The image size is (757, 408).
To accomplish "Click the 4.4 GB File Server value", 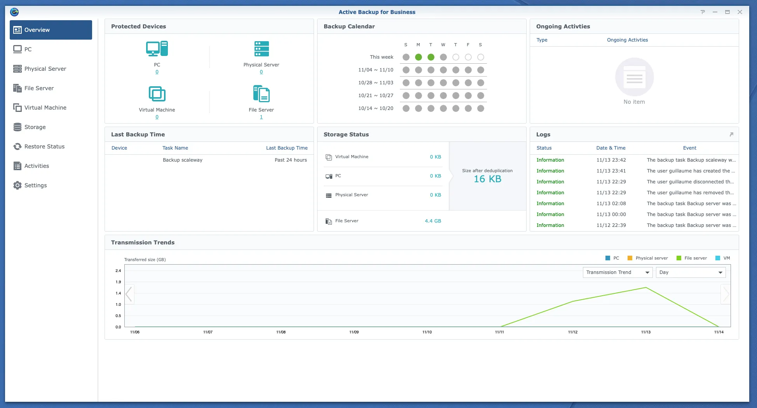I will pos(433,221).
